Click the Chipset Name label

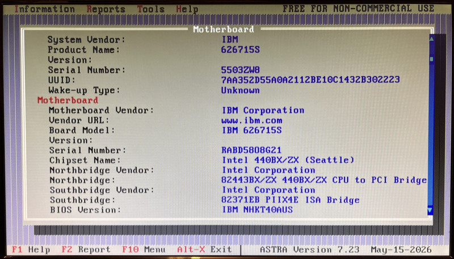click(85, 160)
